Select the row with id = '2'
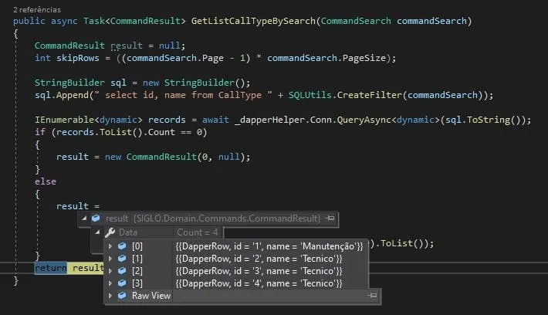The image size is (548, 315). (259, 258)
